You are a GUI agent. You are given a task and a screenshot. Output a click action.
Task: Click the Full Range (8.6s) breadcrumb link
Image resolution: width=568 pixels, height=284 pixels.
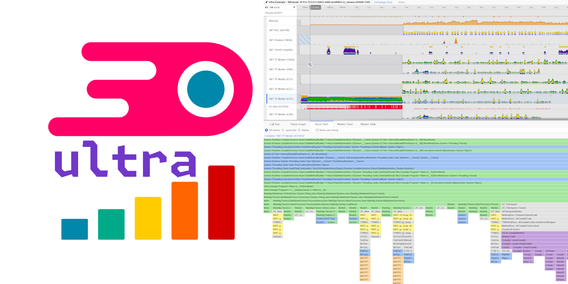(383, 2)
